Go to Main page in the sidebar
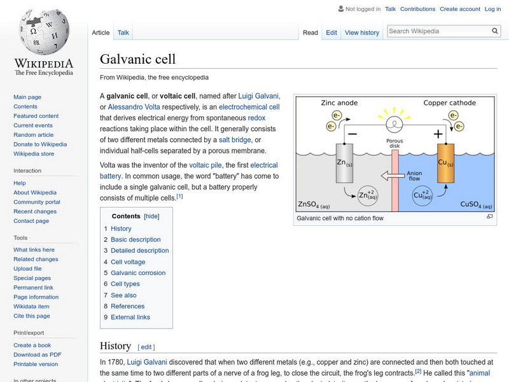This screenshot has width=509, height=382. point(27,97)
